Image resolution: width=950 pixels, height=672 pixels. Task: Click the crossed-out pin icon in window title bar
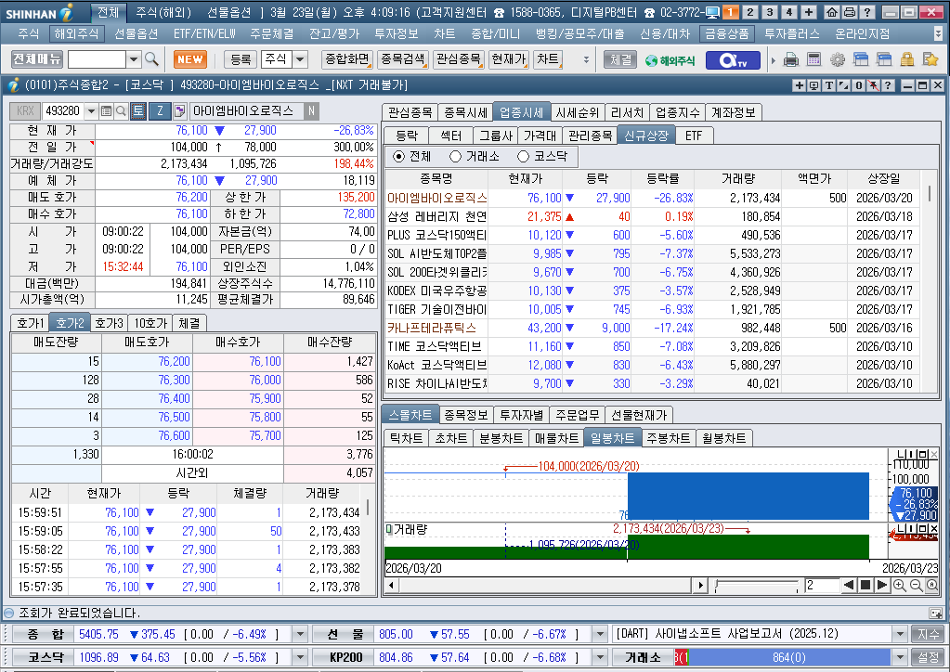point(873,85)
